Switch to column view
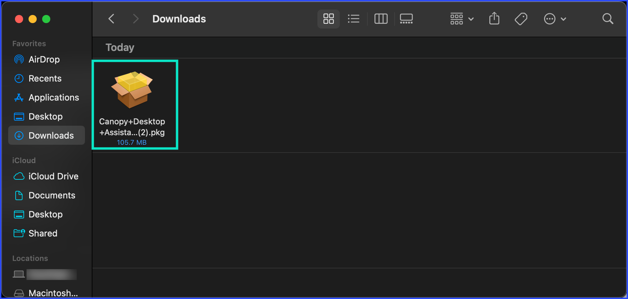Screen dimensions: 628x299 (381, 19)
